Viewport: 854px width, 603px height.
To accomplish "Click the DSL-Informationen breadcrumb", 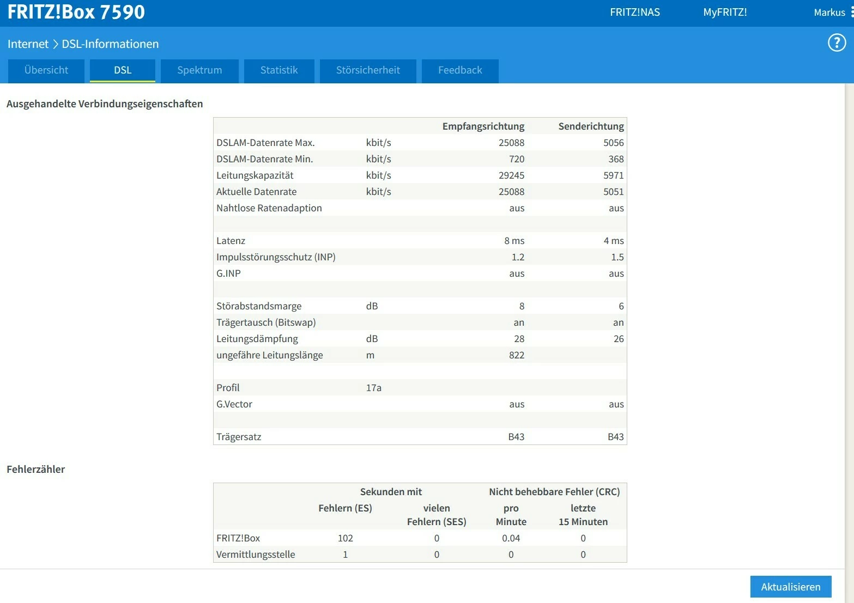I will point(110,44).
